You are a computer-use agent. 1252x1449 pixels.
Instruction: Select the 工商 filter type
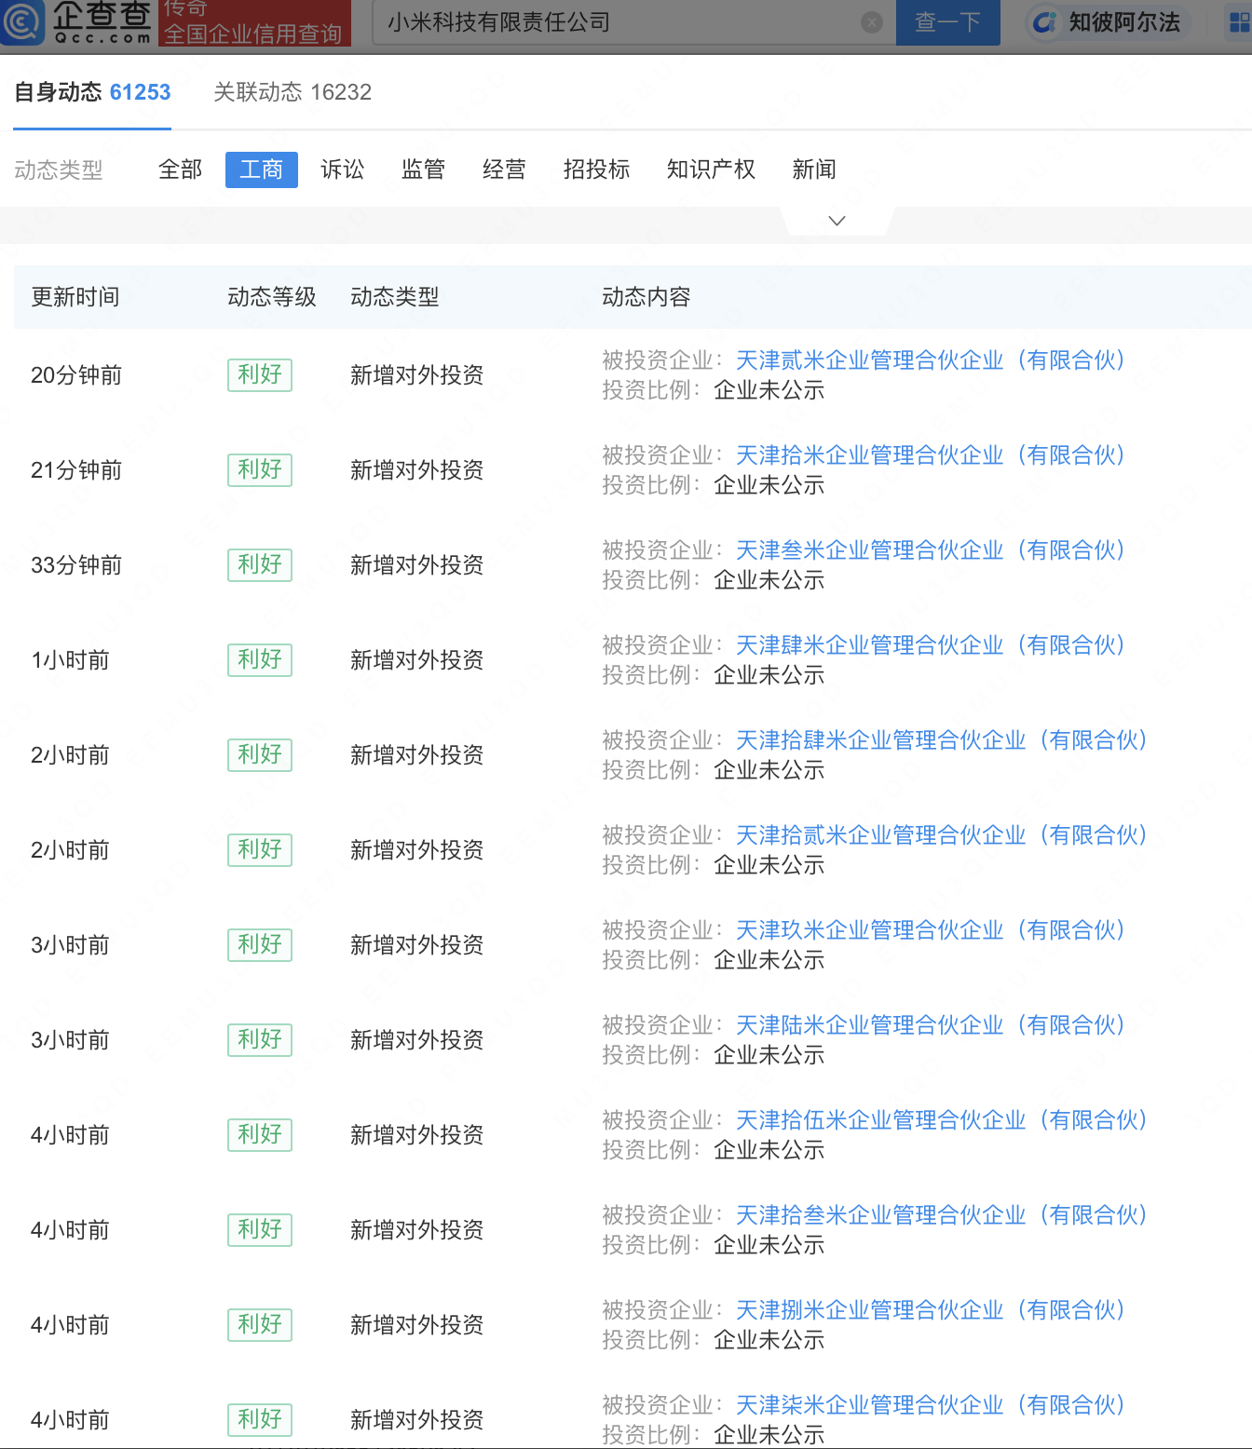pyautogui.click(x=261, y=169)
